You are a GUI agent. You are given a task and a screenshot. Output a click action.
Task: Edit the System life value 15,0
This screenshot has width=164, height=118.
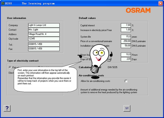[x=126, y=37]
